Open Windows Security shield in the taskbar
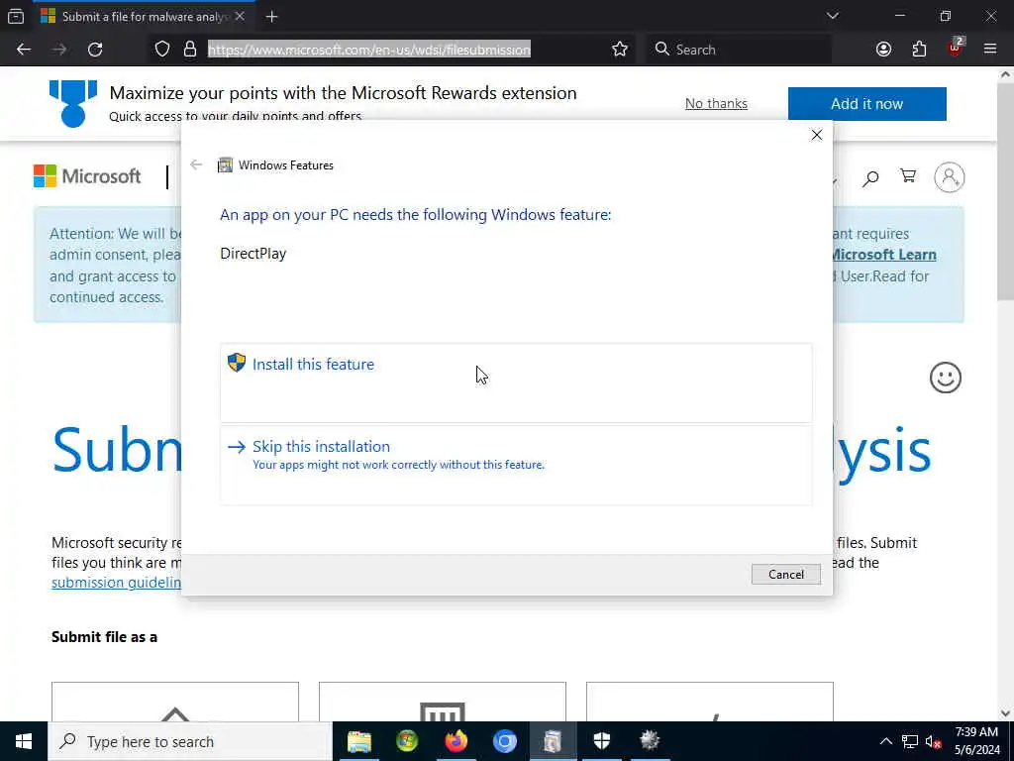 pyautogui.click(x=601, y=741)
